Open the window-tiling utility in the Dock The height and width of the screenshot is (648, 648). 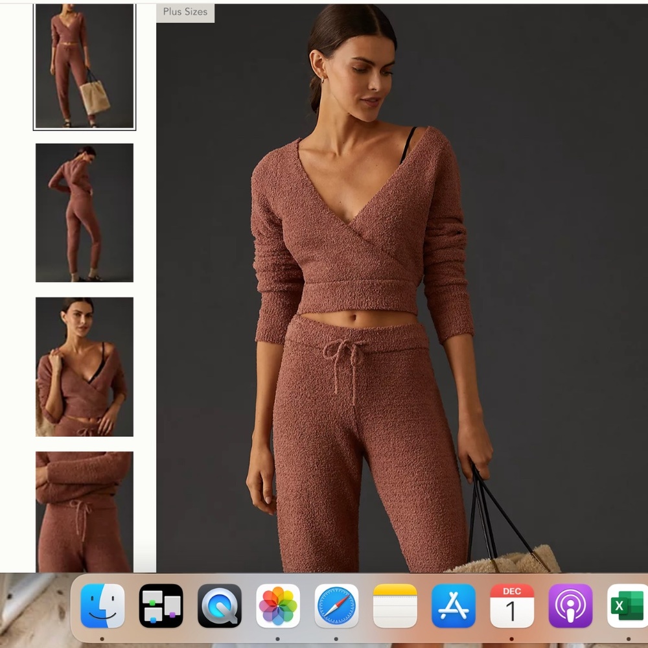[x=161, y=607]
